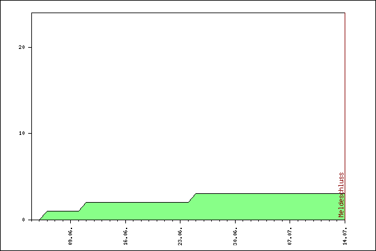Click the empty white plot area above data
Screen dimensions: 376x251
click(188, 94)
